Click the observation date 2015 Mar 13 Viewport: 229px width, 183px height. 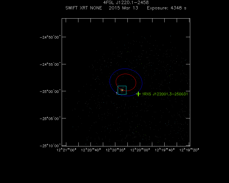(x=123, y=8)
